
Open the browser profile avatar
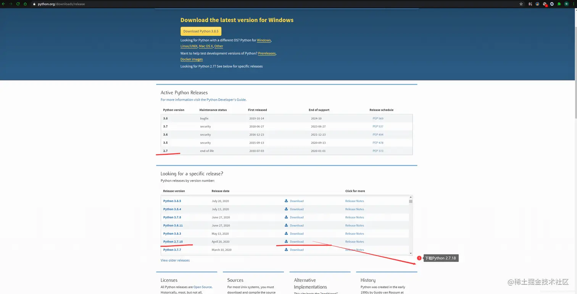point(567,4)
